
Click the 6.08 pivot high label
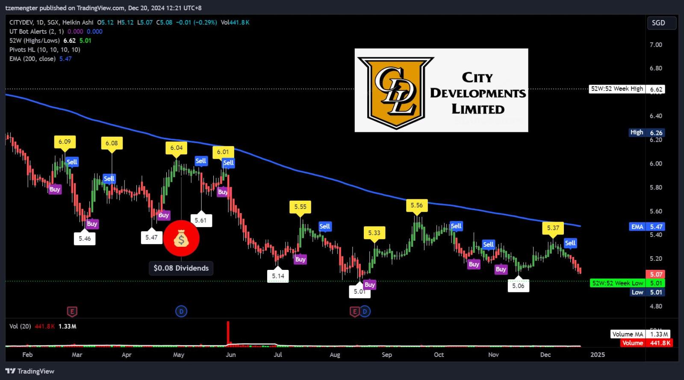coord(112,143)
